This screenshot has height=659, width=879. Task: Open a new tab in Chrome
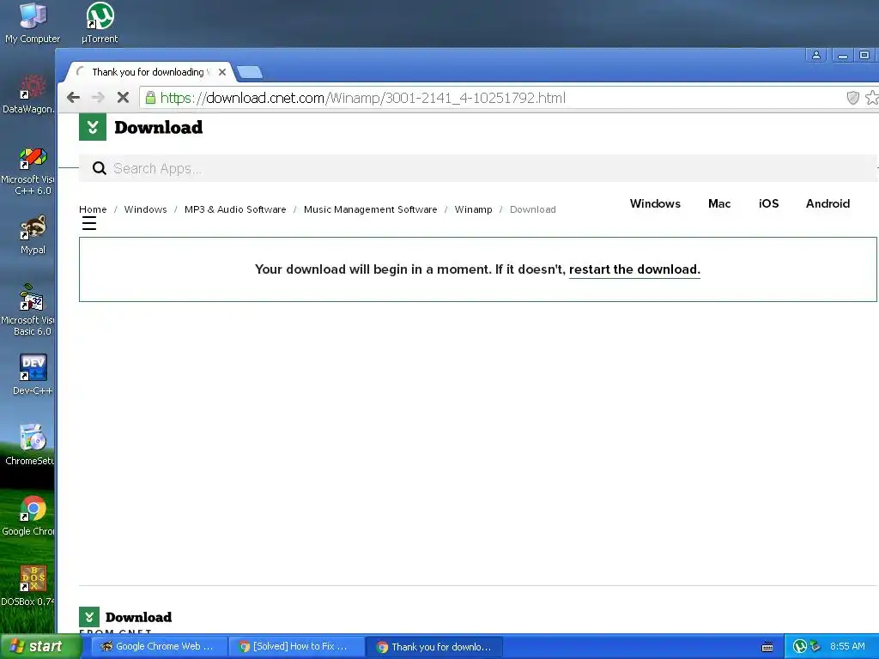pos(250,72)
